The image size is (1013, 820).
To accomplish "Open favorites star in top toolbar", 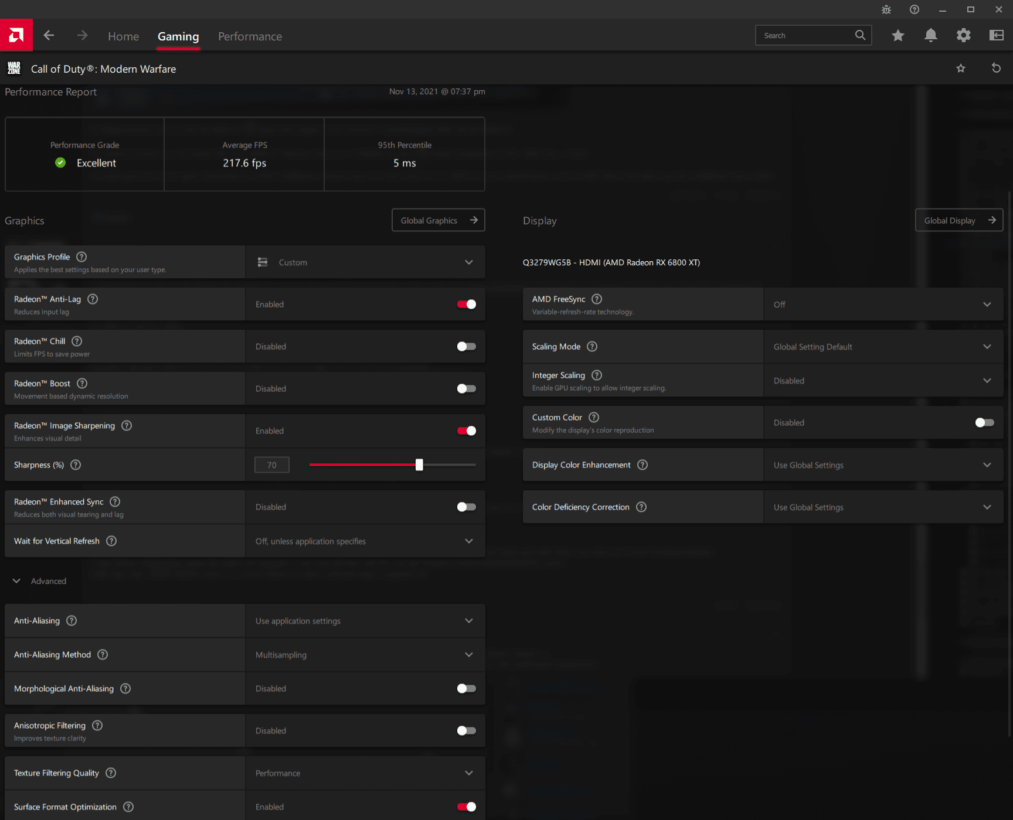I will click(x=898, y=36).
